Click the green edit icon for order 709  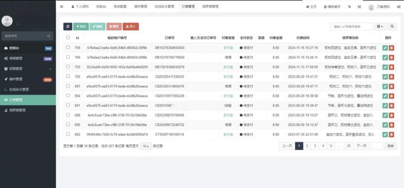coord(385,48)
